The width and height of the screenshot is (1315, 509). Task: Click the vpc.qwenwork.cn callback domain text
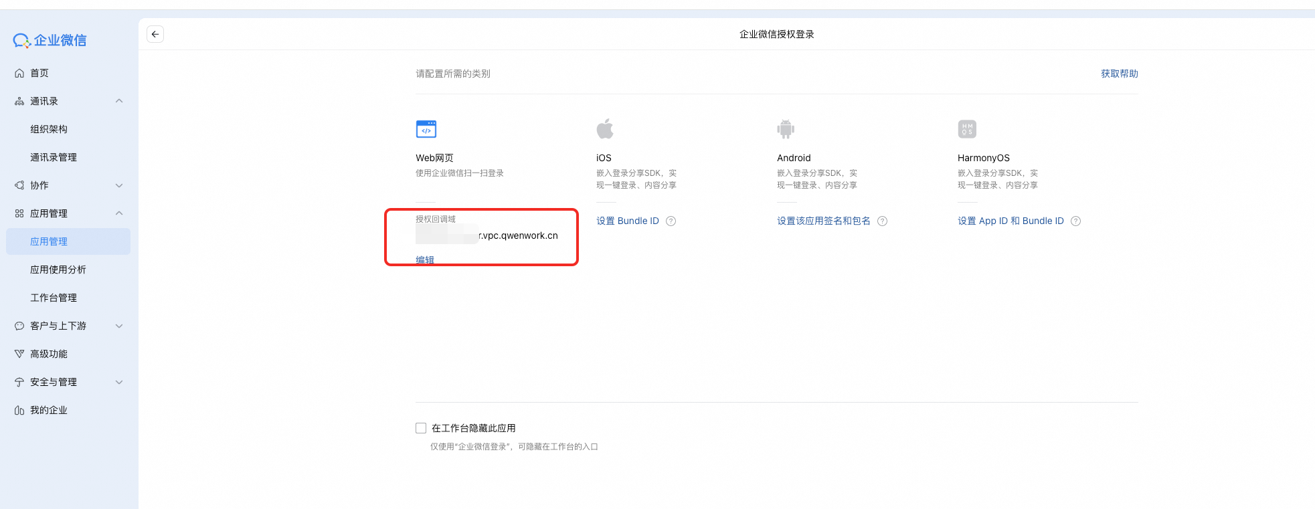(519, 235)
